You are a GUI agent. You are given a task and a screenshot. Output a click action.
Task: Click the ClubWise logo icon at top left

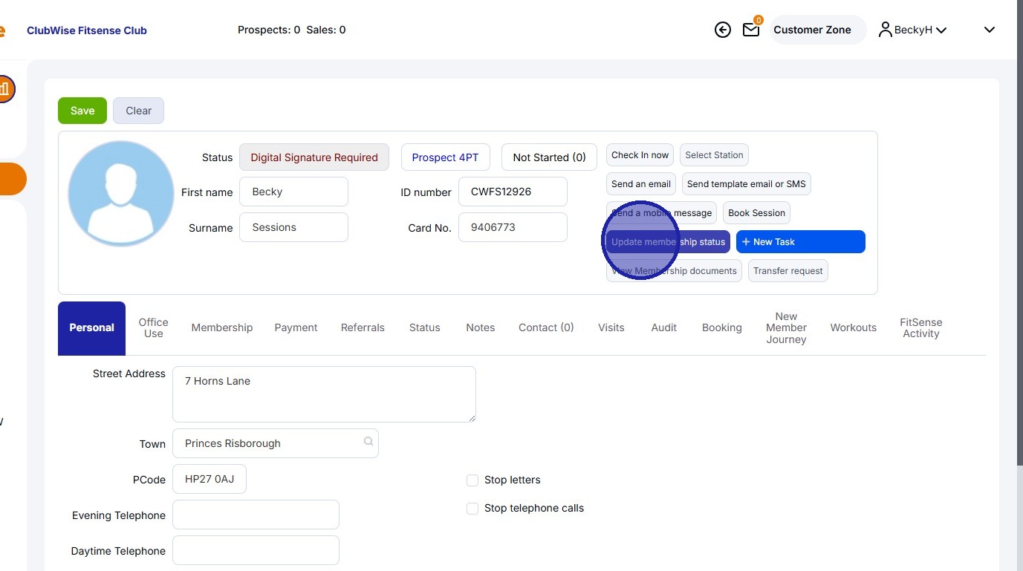click(3, 30)
